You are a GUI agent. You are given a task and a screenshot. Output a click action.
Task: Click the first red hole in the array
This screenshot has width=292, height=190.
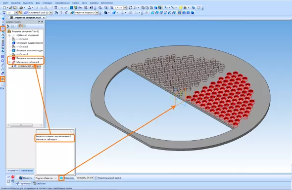(189, 98)
